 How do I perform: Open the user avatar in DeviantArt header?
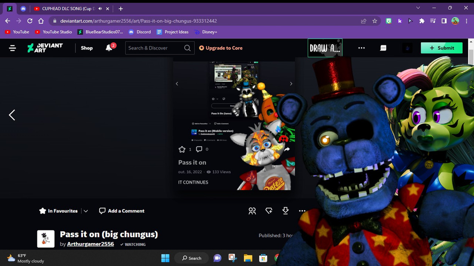[407, 48]
